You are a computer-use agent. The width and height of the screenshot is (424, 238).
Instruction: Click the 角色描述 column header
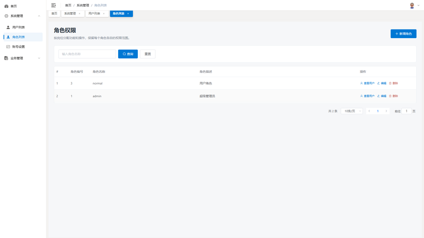(x=206, y=72)
